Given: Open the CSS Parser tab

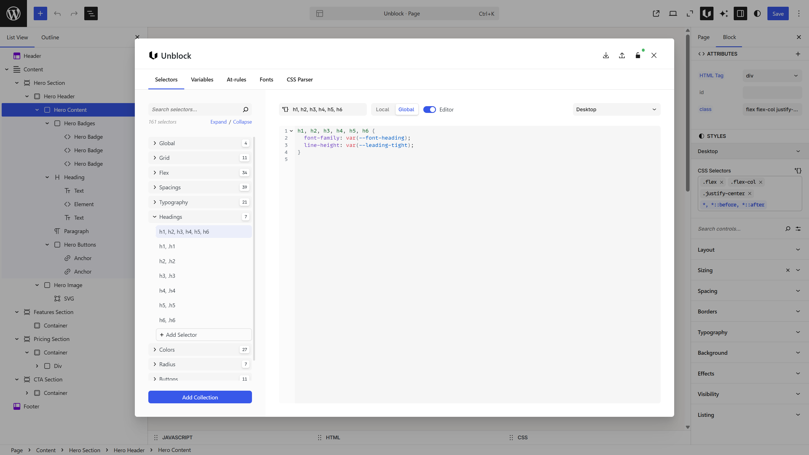Looking at the screenshot, I should pyautogui.click(x=299, y=79).
